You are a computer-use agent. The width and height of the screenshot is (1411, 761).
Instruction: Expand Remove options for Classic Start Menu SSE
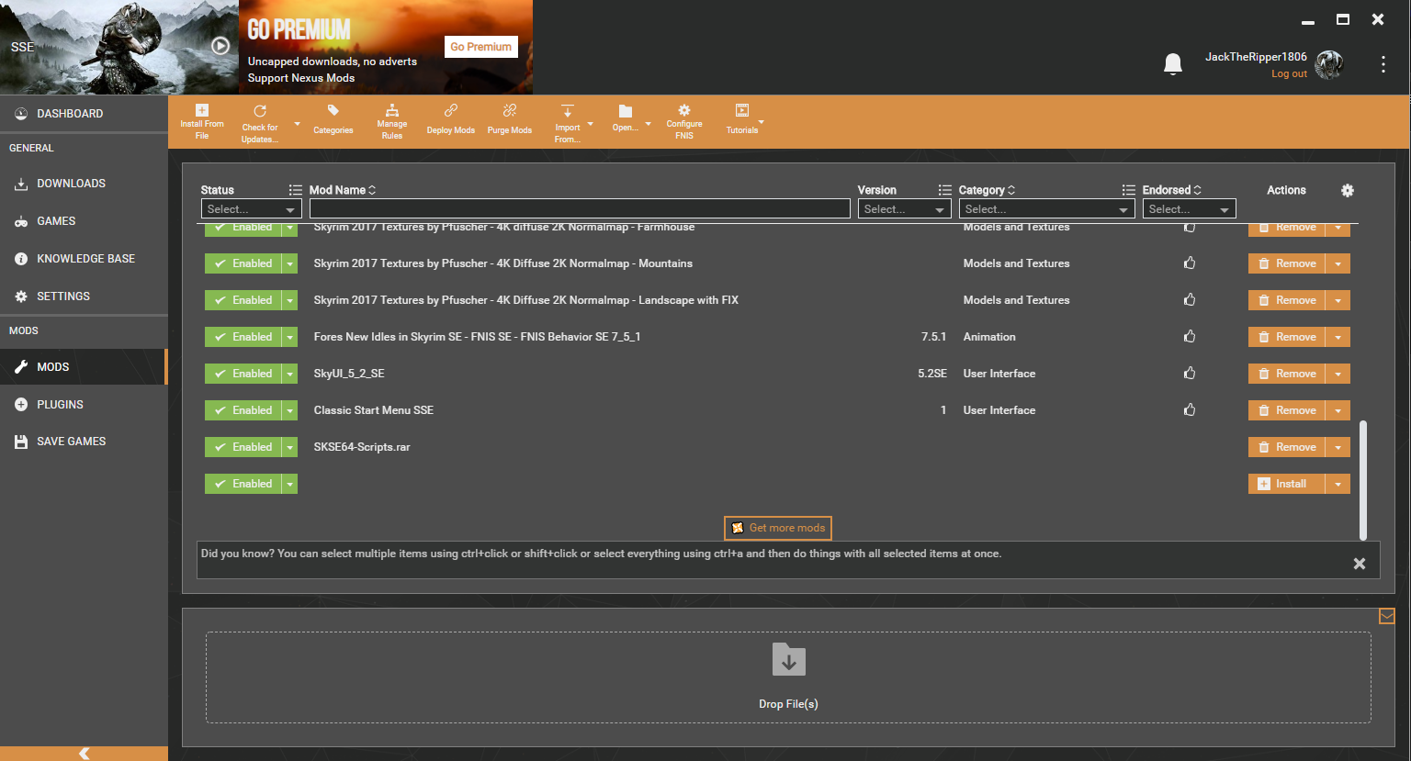[1338, 410]
